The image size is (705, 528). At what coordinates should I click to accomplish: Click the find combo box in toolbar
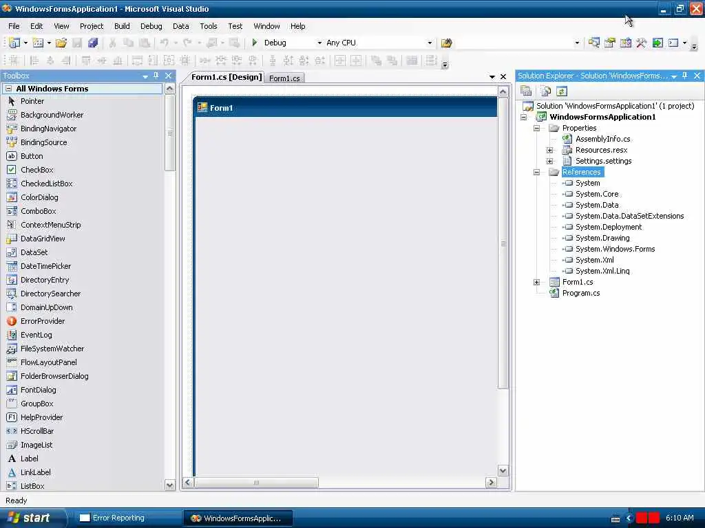click(518, 43)
